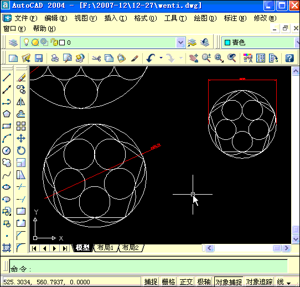The image size is (300, 287).
Task: Open the 视图(V) menu
Action: click(86, 18)
